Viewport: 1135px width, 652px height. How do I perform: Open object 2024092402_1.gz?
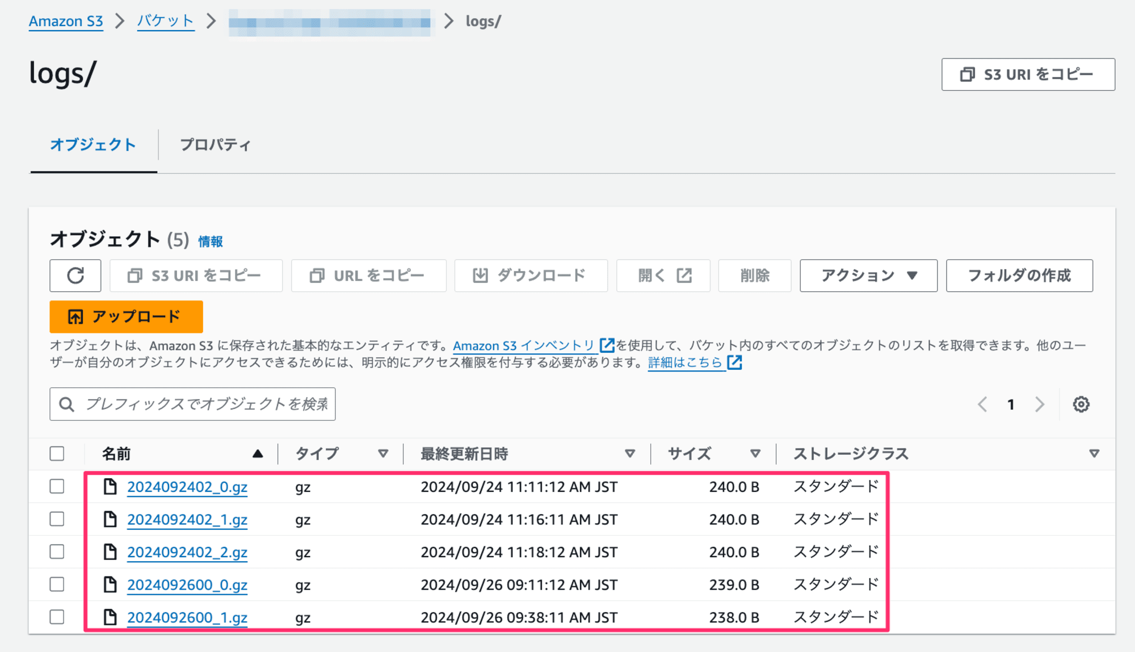click(x=187, y=519)
